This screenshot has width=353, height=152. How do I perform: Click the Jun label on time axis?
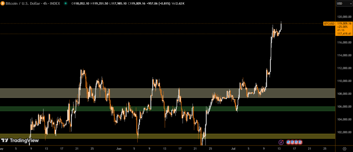(x=119, y=148)
